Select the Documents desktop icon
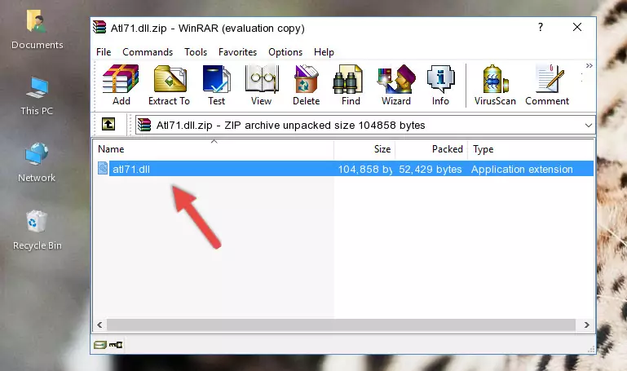Viewport: 627px width, 371px height. [x=38, y=30]
